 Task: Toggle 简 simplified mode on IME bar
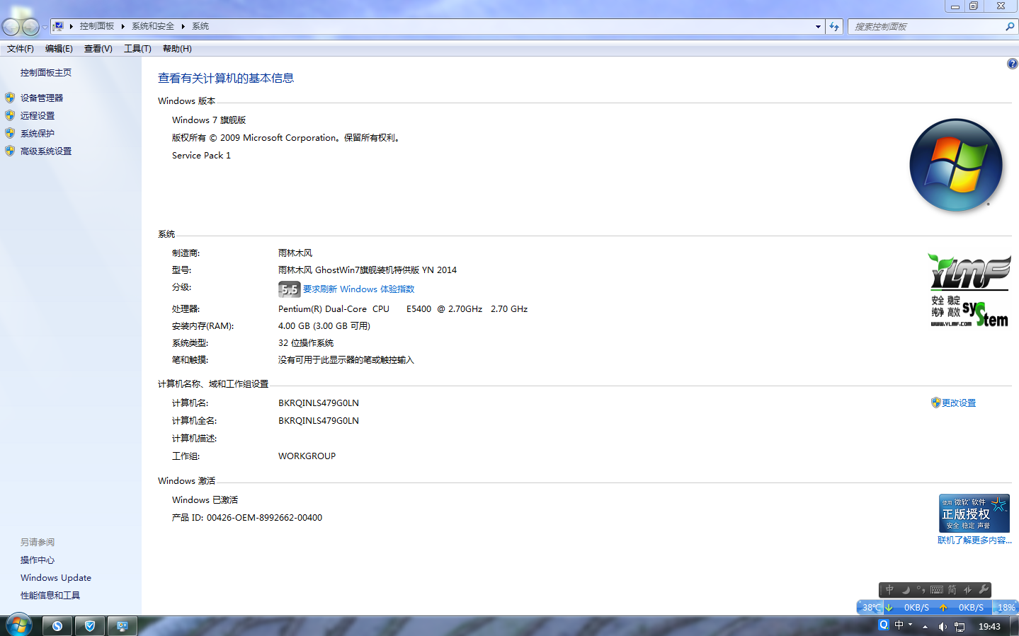(x=952, y=589)
